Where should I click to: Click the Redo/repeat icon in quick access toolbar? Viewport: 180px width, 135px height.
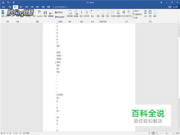(x=14, y=3)
